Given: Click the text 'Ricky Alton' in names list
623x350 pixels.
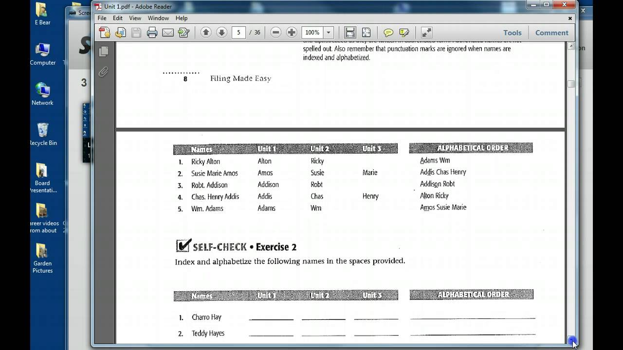Looking at the screenshot, I should [205, 161].
